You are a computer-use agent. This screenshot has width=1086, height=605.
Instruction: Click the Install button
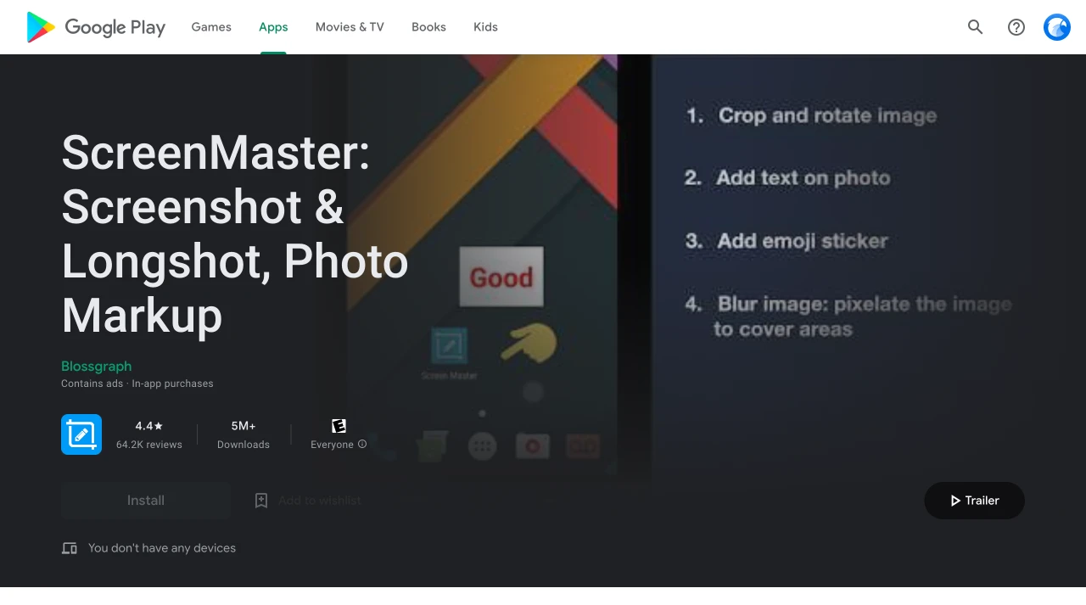145,501
